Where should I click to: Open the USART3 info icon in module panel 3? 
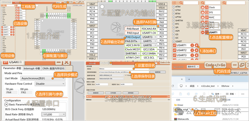coord(192,55)
